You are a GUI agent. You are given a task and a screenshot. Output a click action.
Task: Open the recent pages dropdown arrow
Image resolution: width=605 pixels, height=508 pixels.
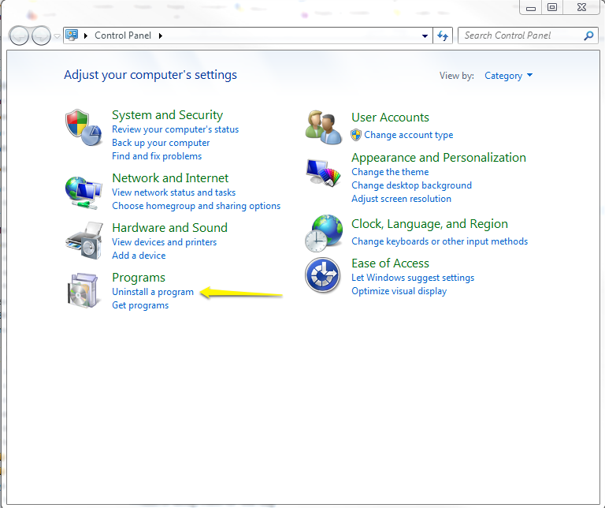57,36
